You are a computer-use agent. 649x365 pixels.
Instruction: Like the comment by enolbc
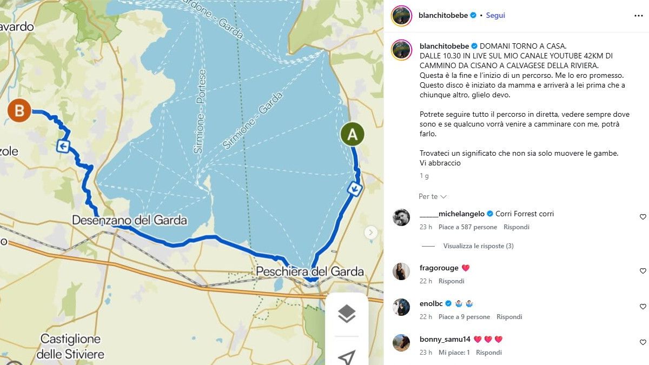coord(643,307)
